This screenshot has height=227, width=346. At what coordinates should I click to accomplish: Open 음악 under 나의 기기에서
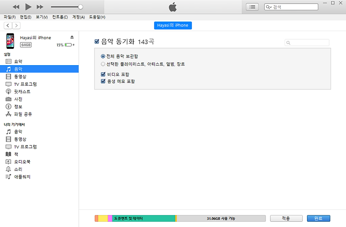pos(39,132)
